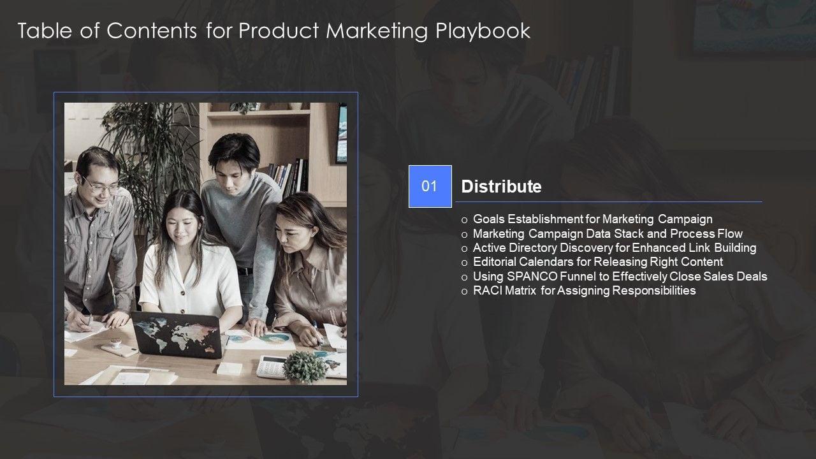Select the Distribute section heading

tap(501, 187)
